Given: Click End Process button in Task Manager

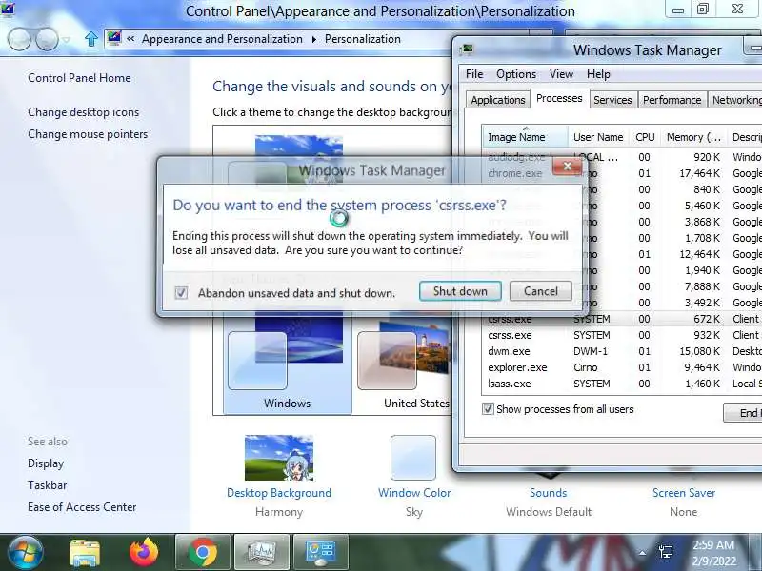Looking at the screenshot, I should pyautogui.click(x=744, y=413).
